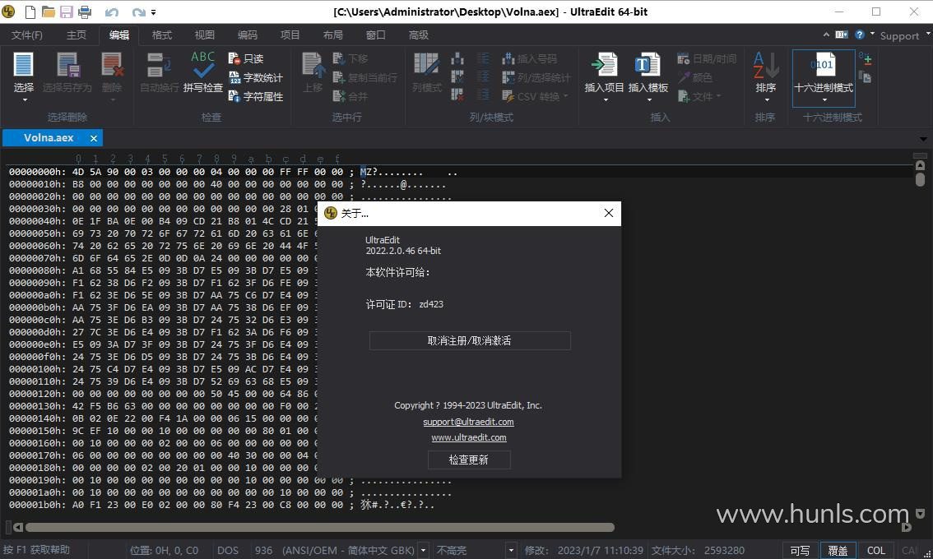Click the 下移 move line down item
Screen dimensions: 933x559
coord(350,58)
